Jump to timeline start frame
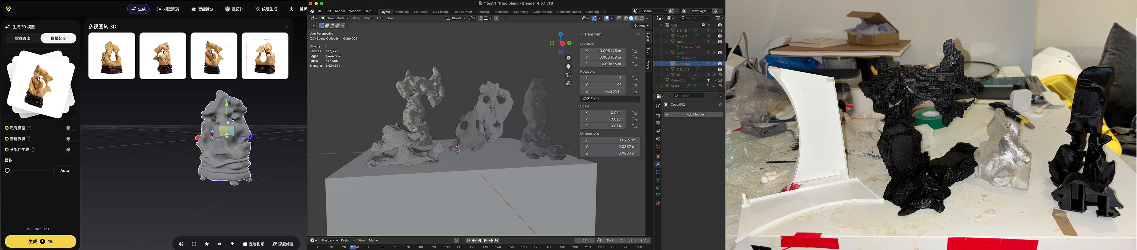 pos(469,240)
